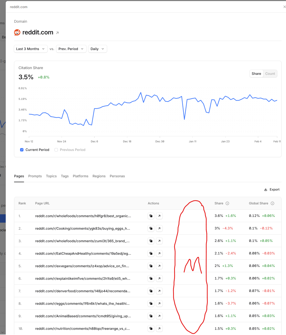The image size is (286, 335).
Task: Click the Export button
Action: click(272, 190)
